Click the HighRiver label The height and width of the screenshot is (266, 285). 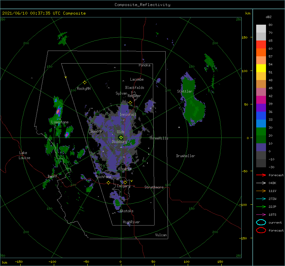pos(131,222)
